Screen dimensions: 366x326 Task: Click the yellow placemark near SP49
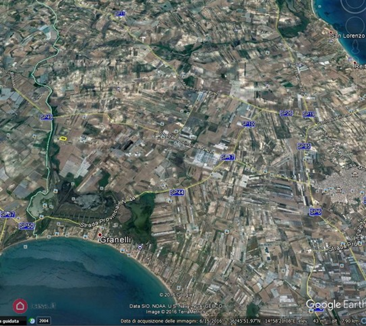pos(62,138)
